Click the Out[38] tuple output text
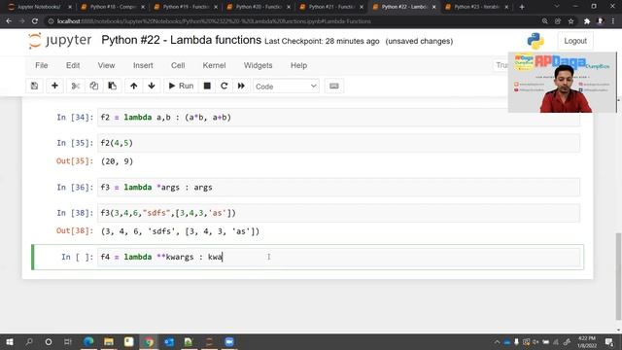The image size is (622, 350). pyautogui.click(x=180, y=231)
